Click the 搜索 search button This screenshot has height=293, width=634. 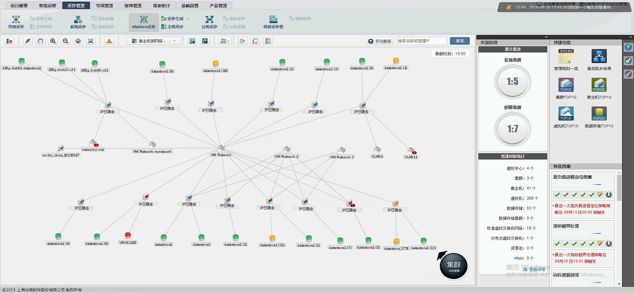(x=460, y=41)
